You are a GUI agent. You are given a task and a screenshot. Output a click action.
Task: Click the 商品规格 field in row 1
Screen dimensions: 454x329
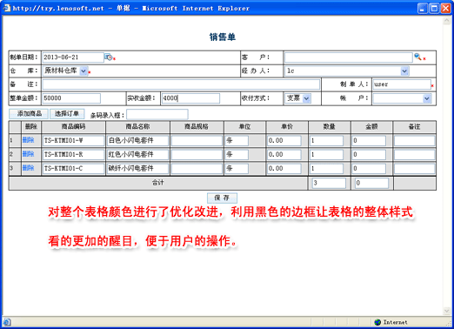click(197, 141)
